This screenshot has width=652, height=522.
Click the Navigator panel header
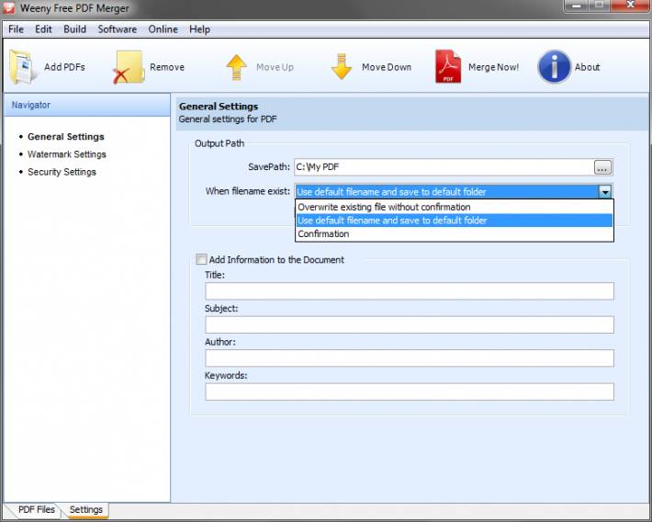pos(87,105)
